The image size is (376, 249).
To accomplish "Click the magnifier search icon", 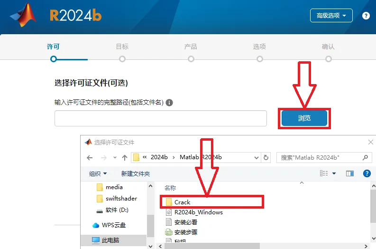I will pos(365,158).
